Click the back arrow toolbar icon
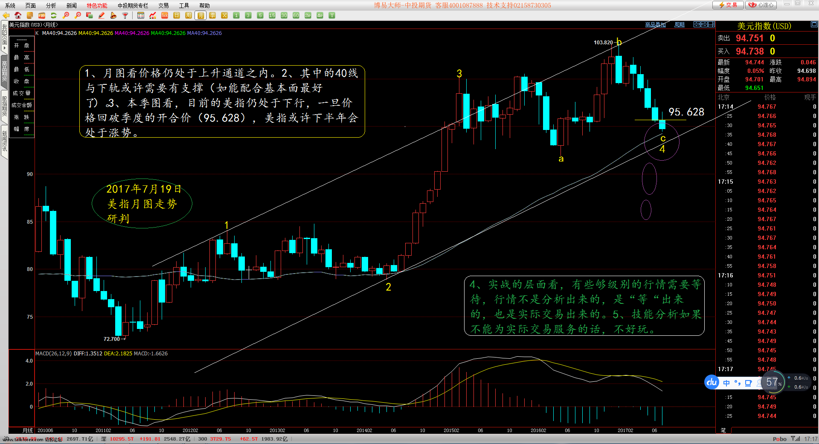819x444 pixels. (6, 15)
